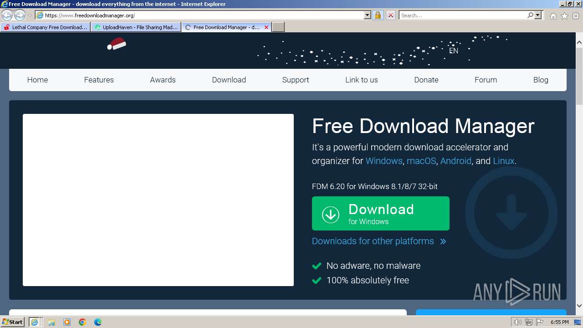Click the Santa hat site logo
This screenshot has width=583, height=328.
point(117,44)
